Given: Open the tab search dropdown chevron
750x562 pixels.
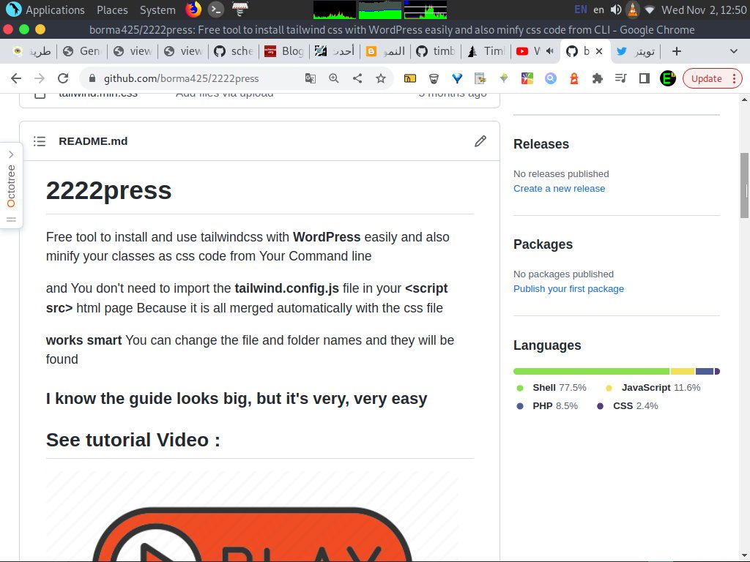Looking at the screenshot, I should (x=735, y=50).
